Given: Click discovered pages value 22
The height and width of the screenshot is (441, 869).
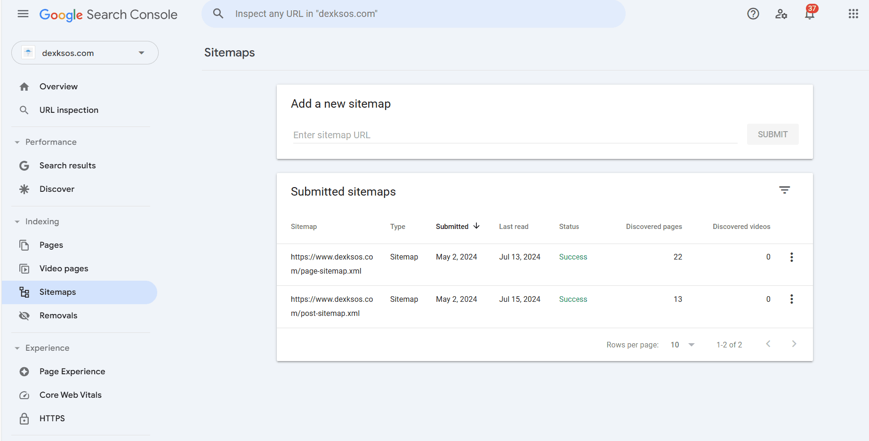Looking at the screenshot, I should (678, 257).
